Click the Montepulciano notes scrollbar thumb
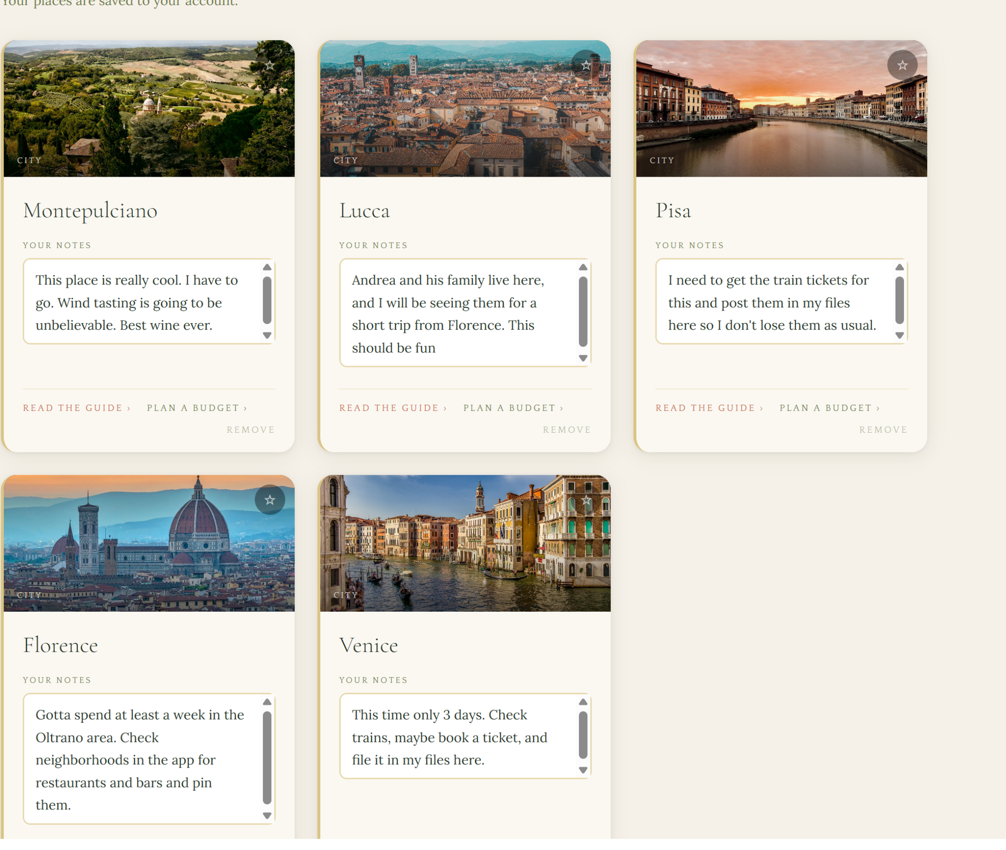The width and height of the screenshot is (1006, 850). [x=267, y=300]
